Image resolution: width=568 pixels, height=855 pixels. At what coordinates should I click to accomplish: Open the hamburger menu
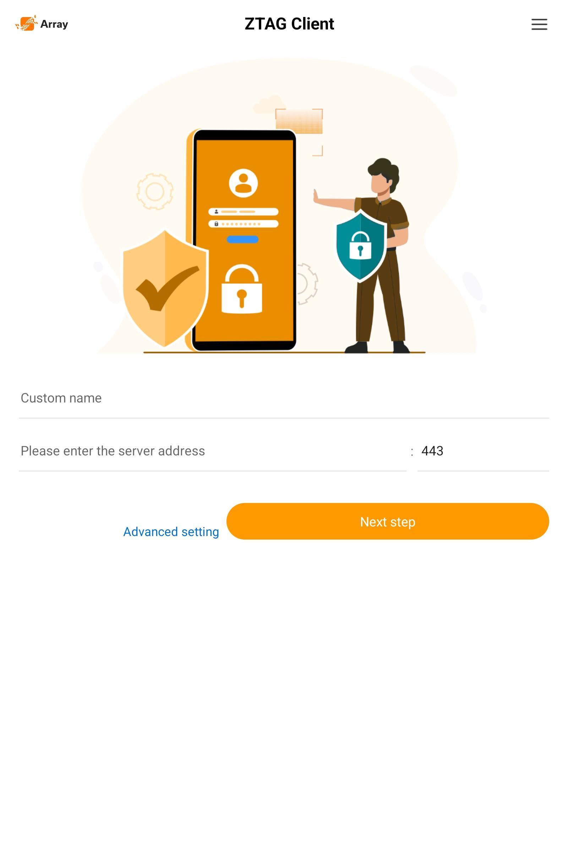tap(539, 24)
